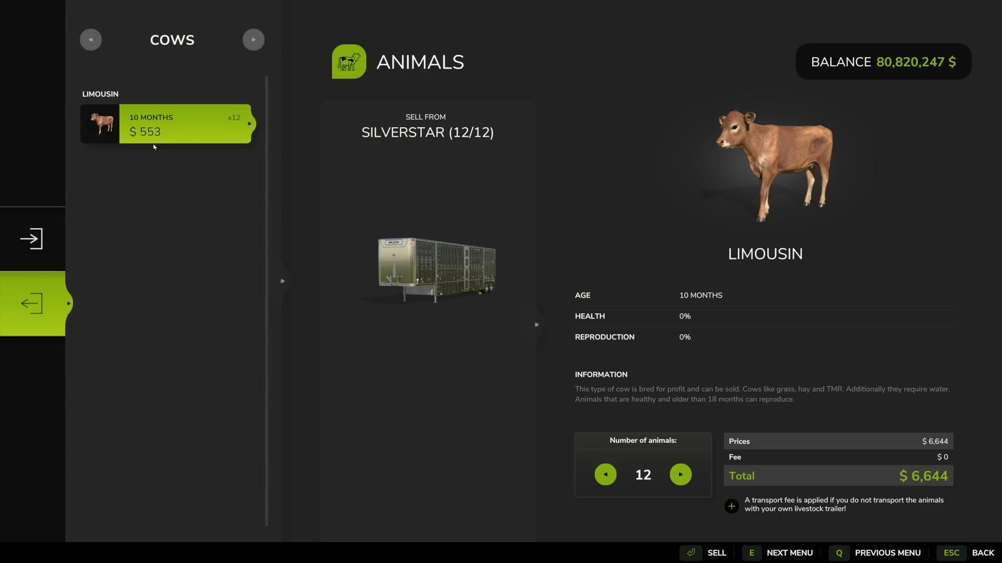Click the COWS category title
This screenshot has width=1002, height=563.
click(172, 40)
